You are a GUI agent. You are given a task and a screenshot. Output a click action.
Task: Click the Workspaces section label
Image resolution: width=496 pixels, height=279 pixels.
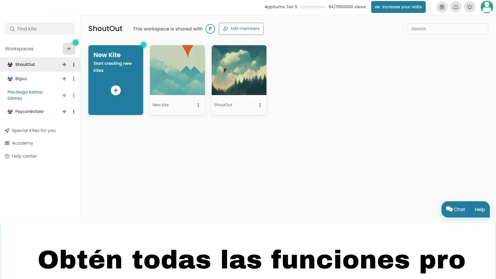pos(19,49)
